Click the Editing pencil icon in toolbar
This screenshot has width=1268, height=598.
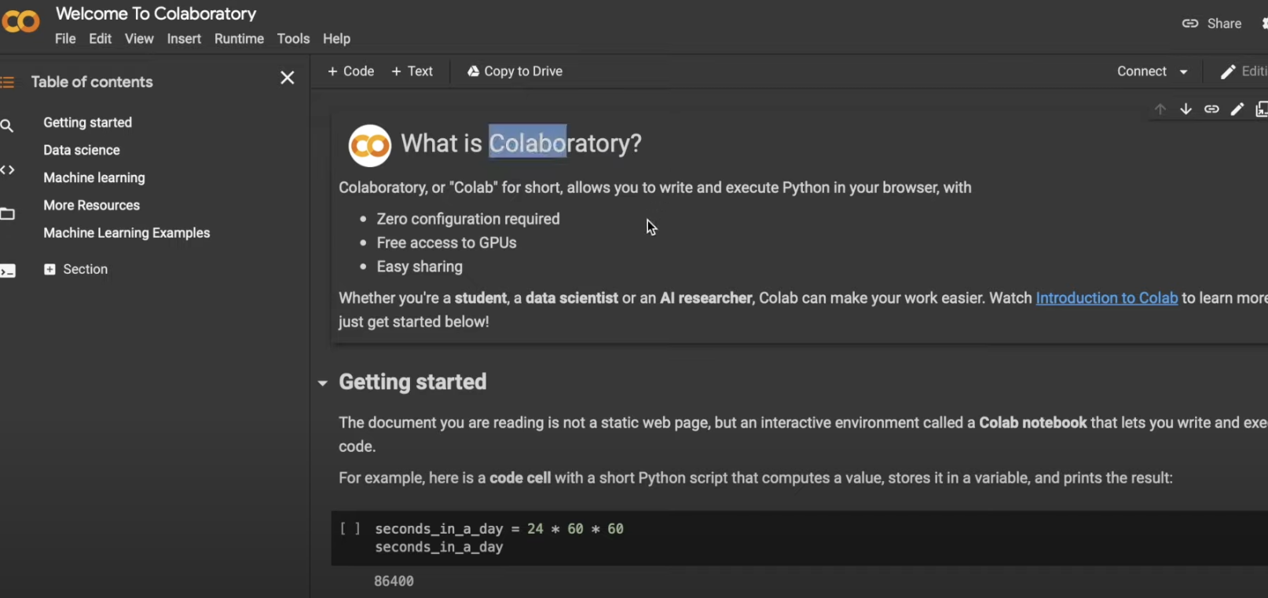click(x=1228, y=71)
